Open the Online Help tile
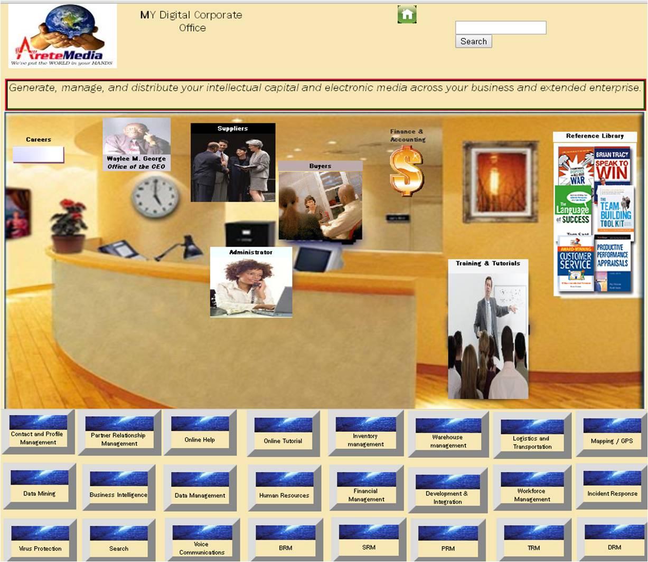This screenshot has width=648, height=562. click(200, 434)
